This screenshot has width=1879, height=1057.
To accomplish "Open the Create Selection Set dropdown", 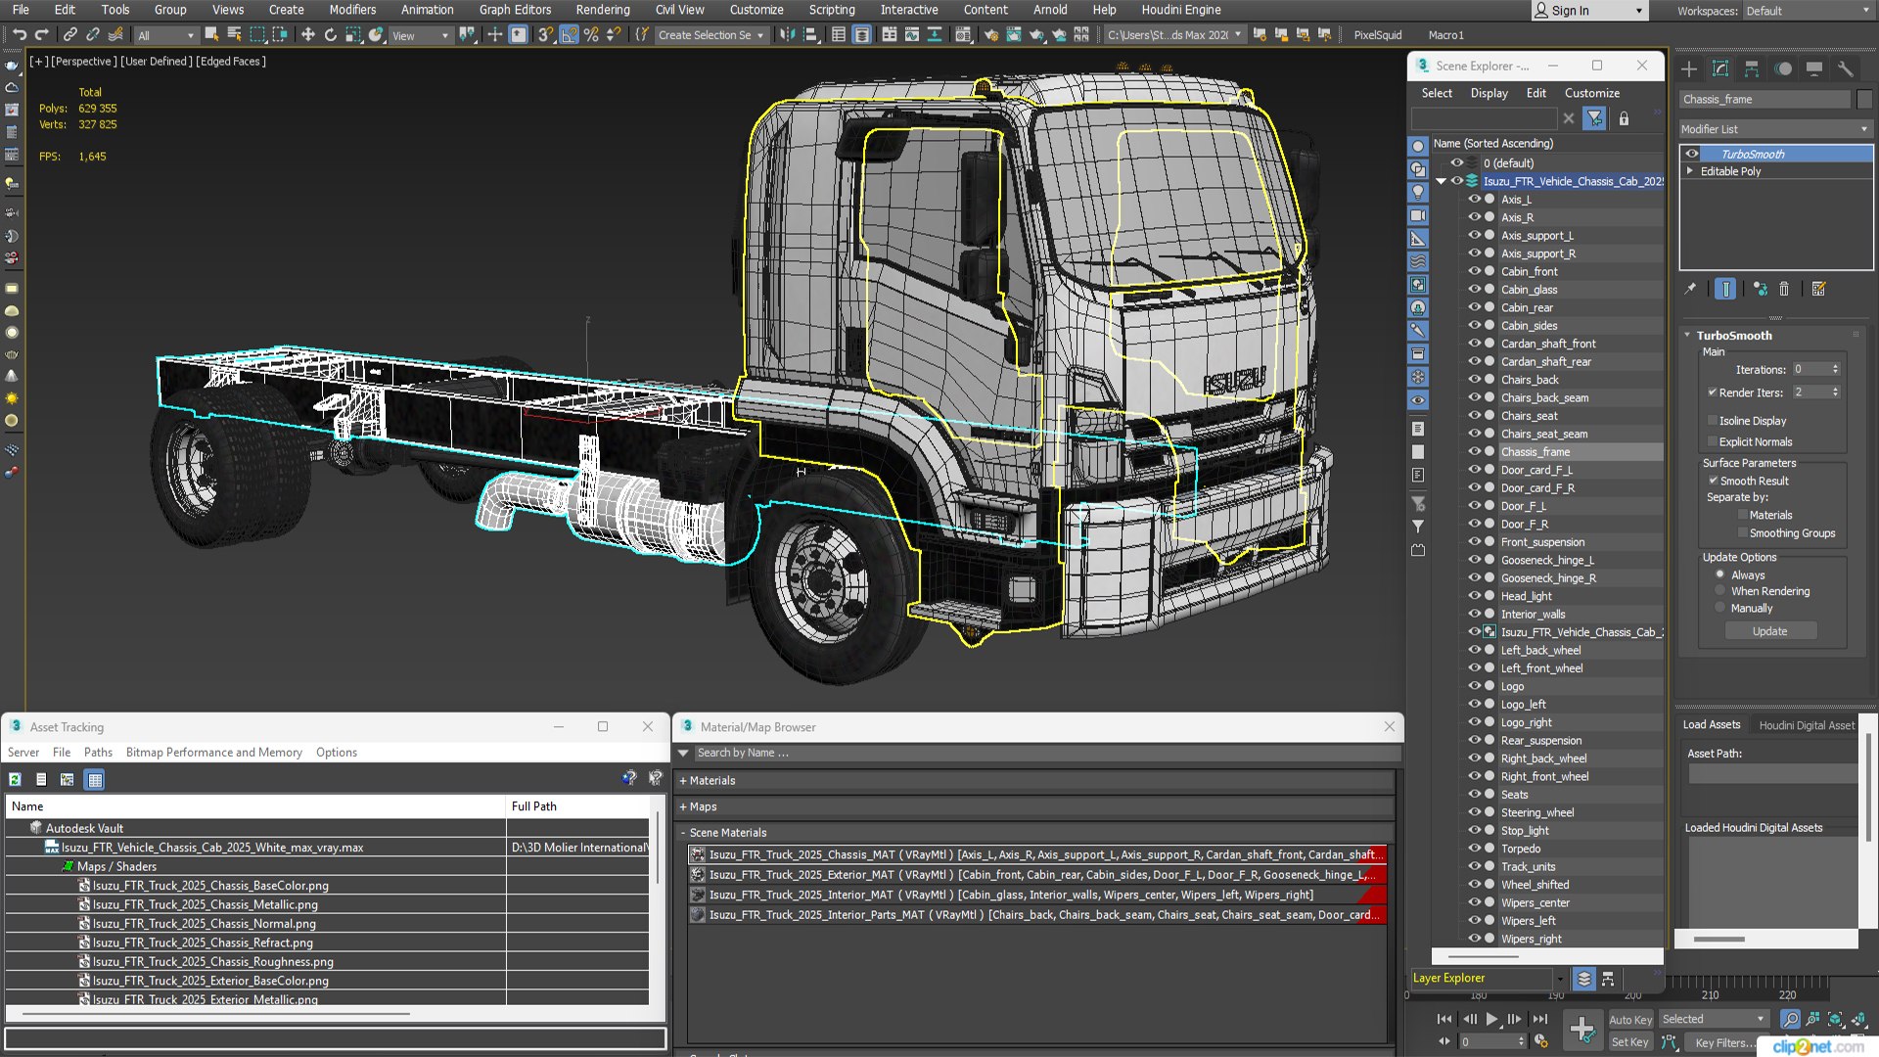I will click(x=710, y=35).
